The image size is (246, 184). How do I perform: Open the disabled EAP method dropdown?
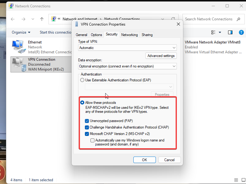(129, 87)
